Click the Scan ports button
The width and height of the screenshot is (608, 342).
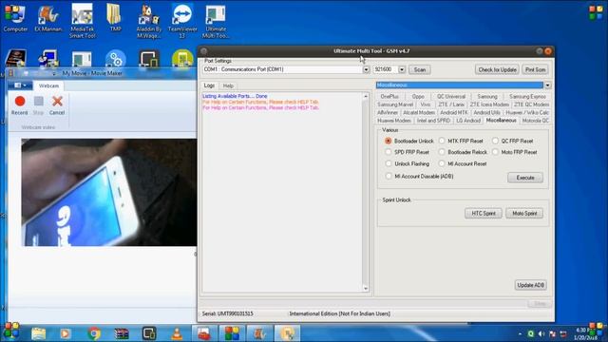point(420,69)
